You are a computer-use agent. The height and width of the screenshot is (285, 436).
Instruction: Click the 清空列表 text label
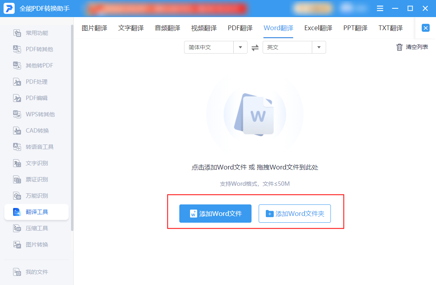[x=417, y=47]
